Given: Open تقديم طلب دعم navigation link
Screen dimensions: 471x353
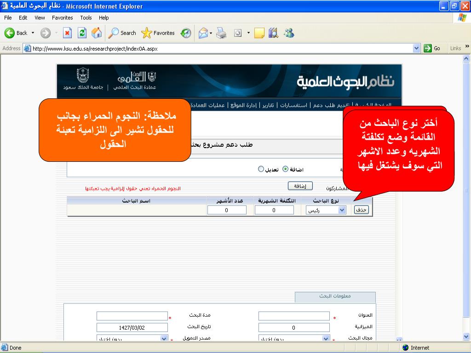Looking at the screenshot, I should tap(331, 105).
